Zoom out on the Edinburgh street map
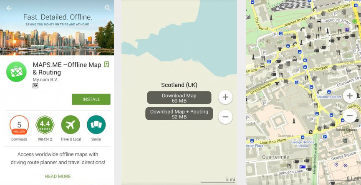361x185 pixels. (350, 115)
